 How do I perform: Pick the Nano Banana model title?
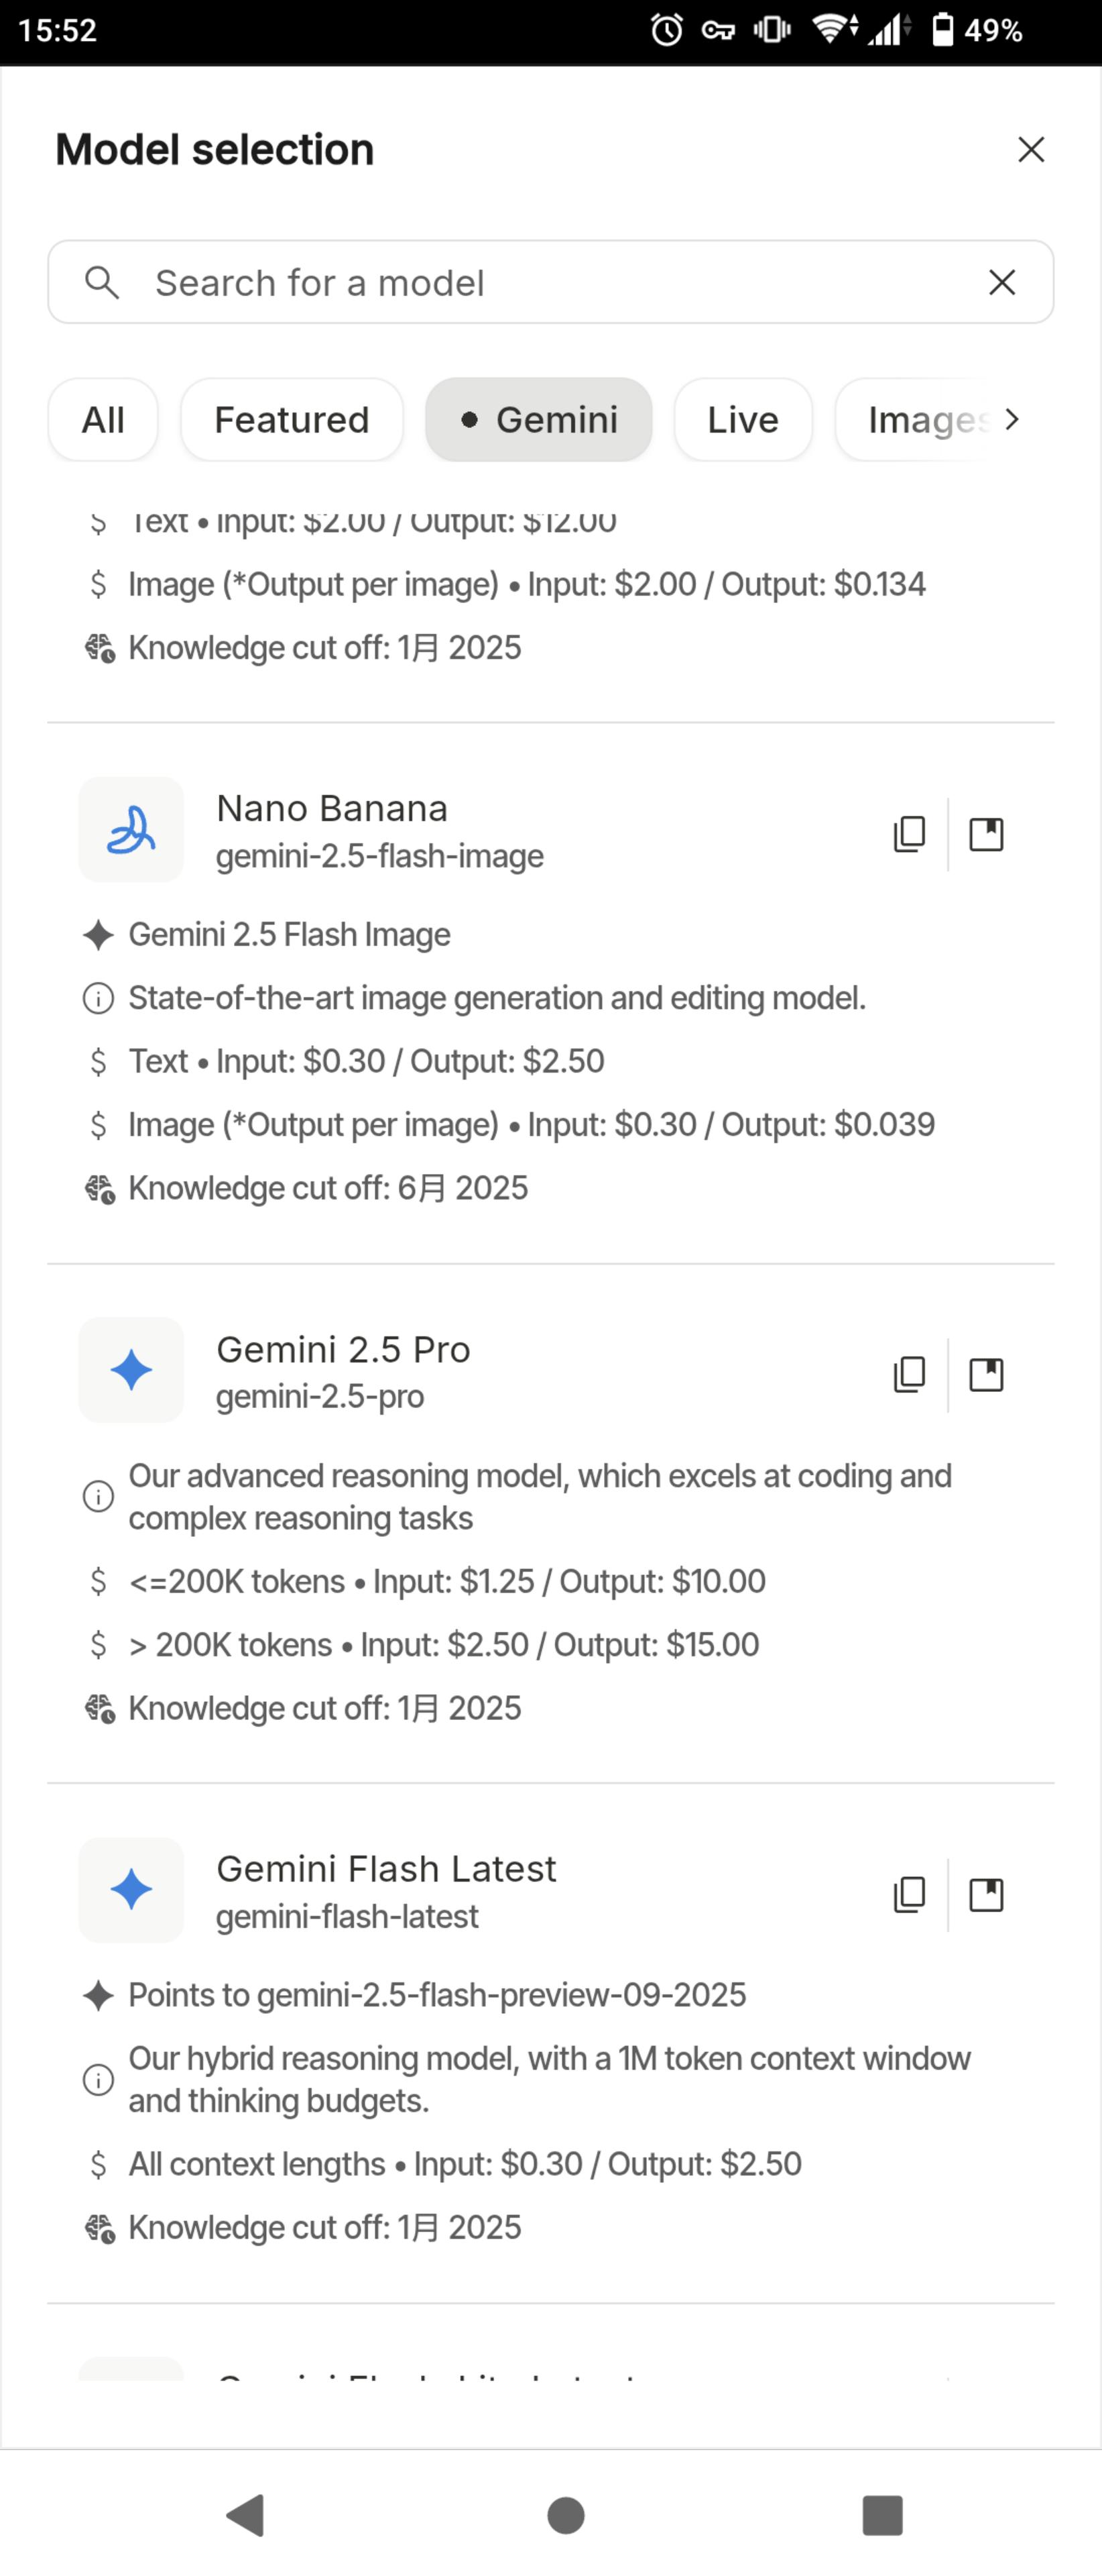coord(332,809)
